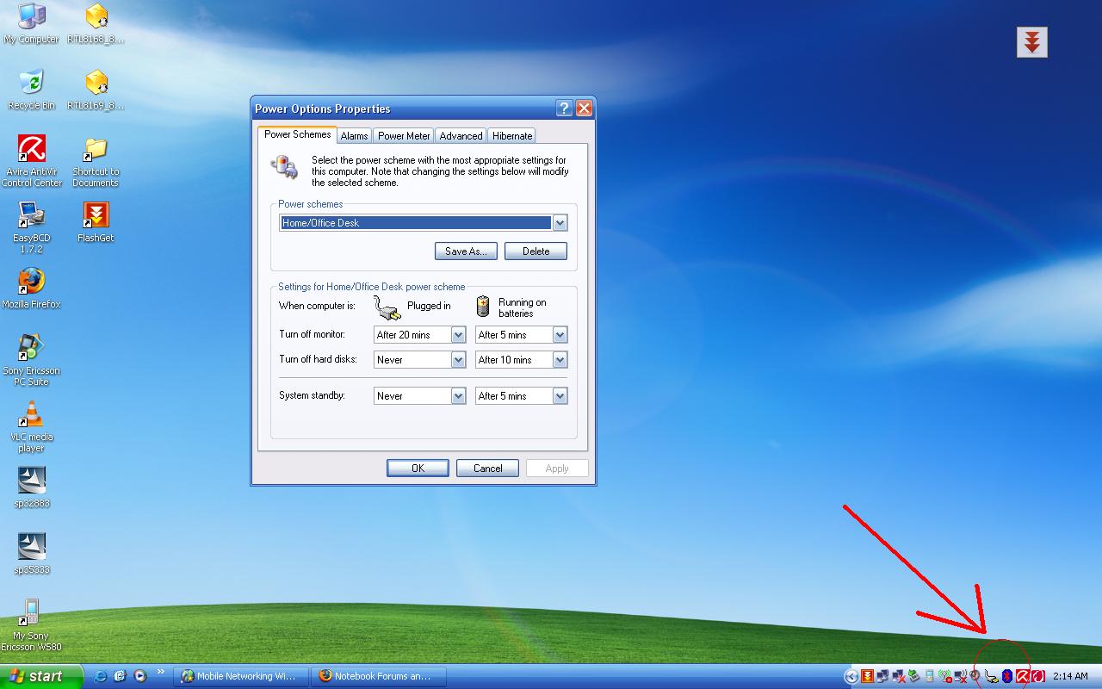
Task: Select the FlashGet desktop shortcut
Action: 96,222
